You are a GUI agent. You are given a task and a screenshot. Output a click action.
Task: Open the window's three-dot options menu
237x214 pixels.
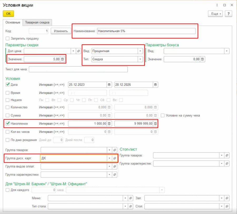coord(217,5)
